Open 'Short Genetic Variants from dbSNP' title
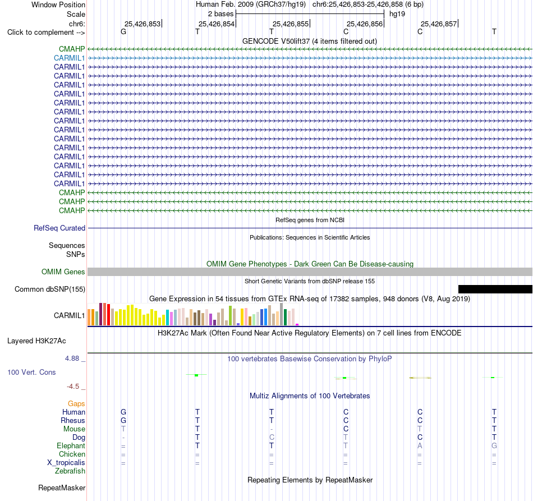533x501 pixels. (x=310, y=281)
